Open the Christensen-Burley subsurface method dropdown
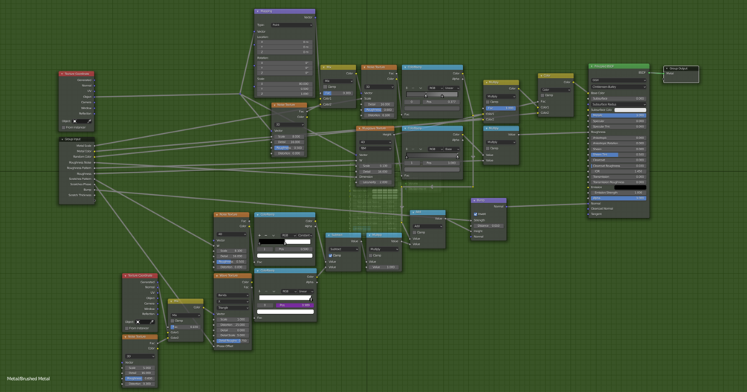 pyautogui.click(x=618, y=87)
